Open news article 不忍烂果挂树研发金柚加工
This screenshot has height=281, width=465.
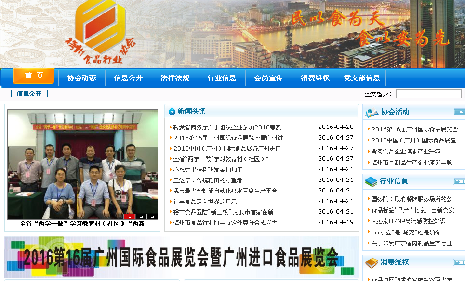[208, 169]
